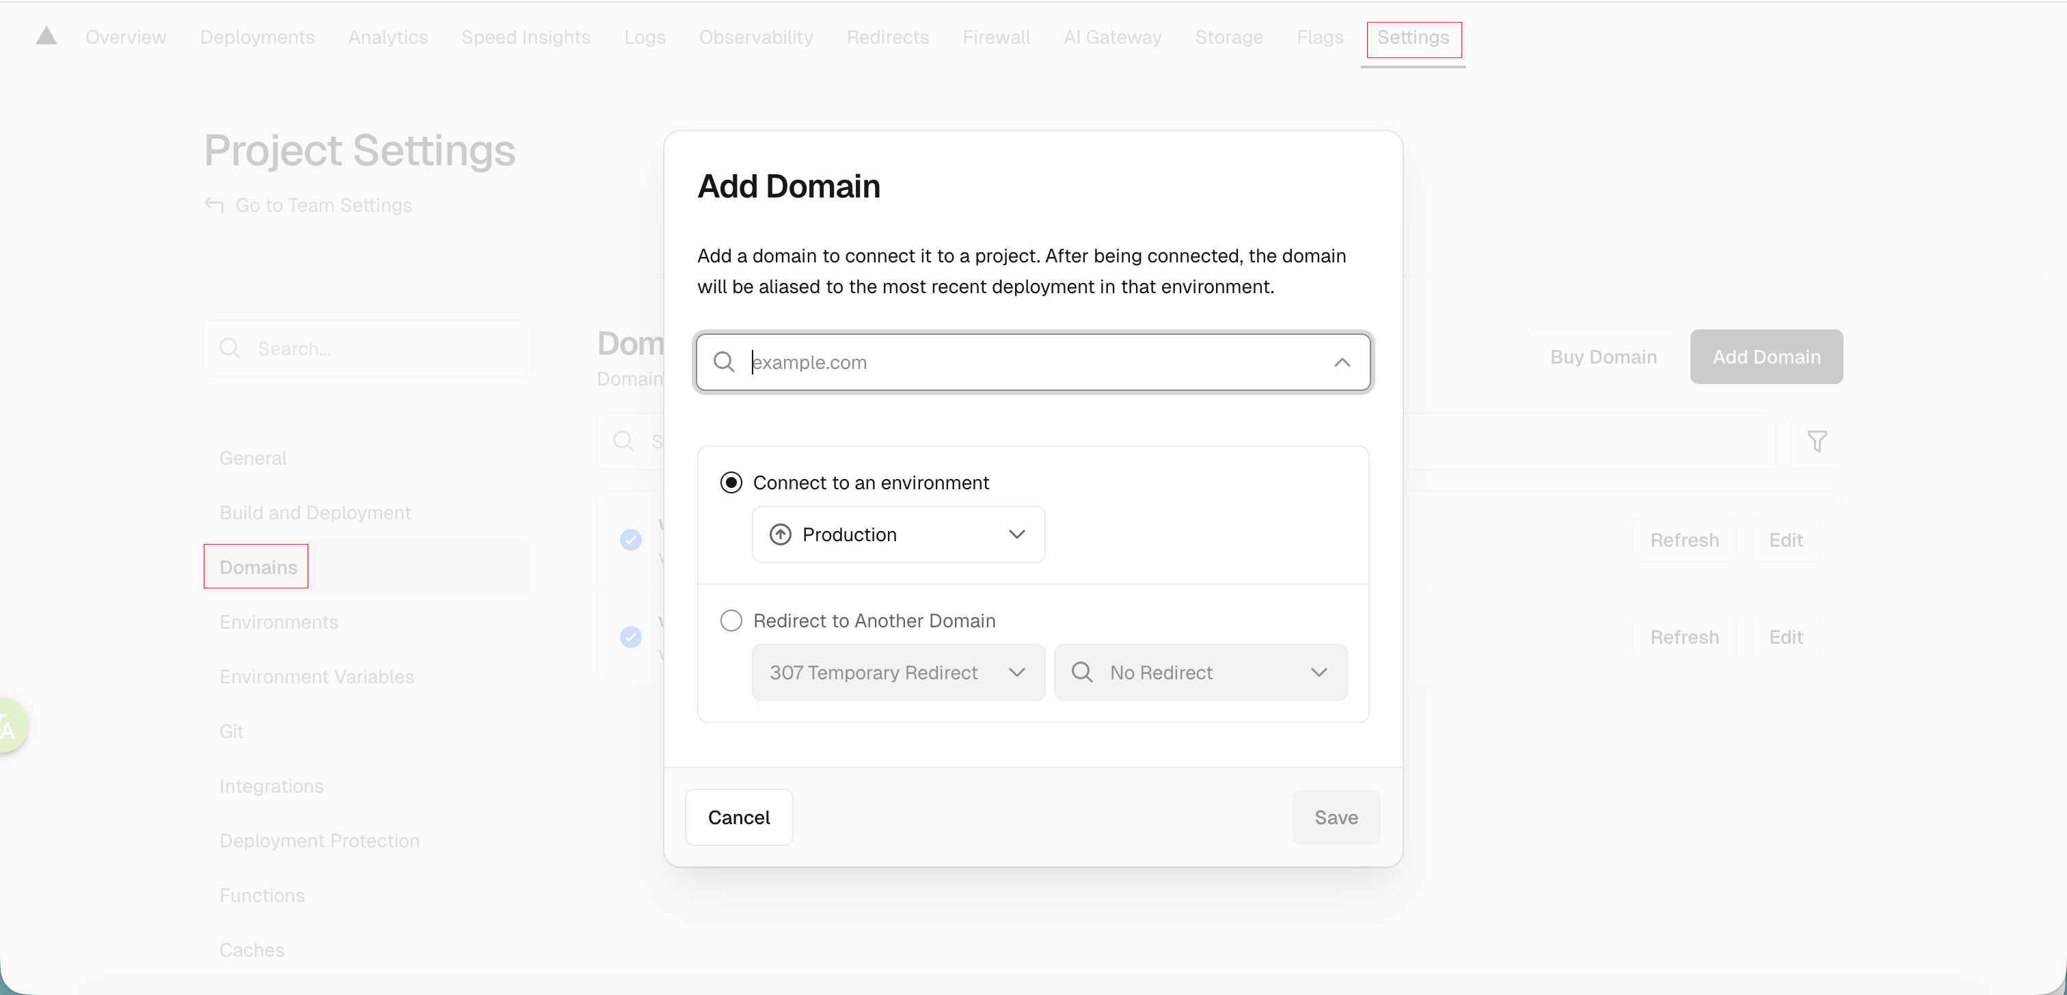Viewport: 2067px width, 995px height.
Task: Switch to the Deployments tab
Action: (257, 37)
